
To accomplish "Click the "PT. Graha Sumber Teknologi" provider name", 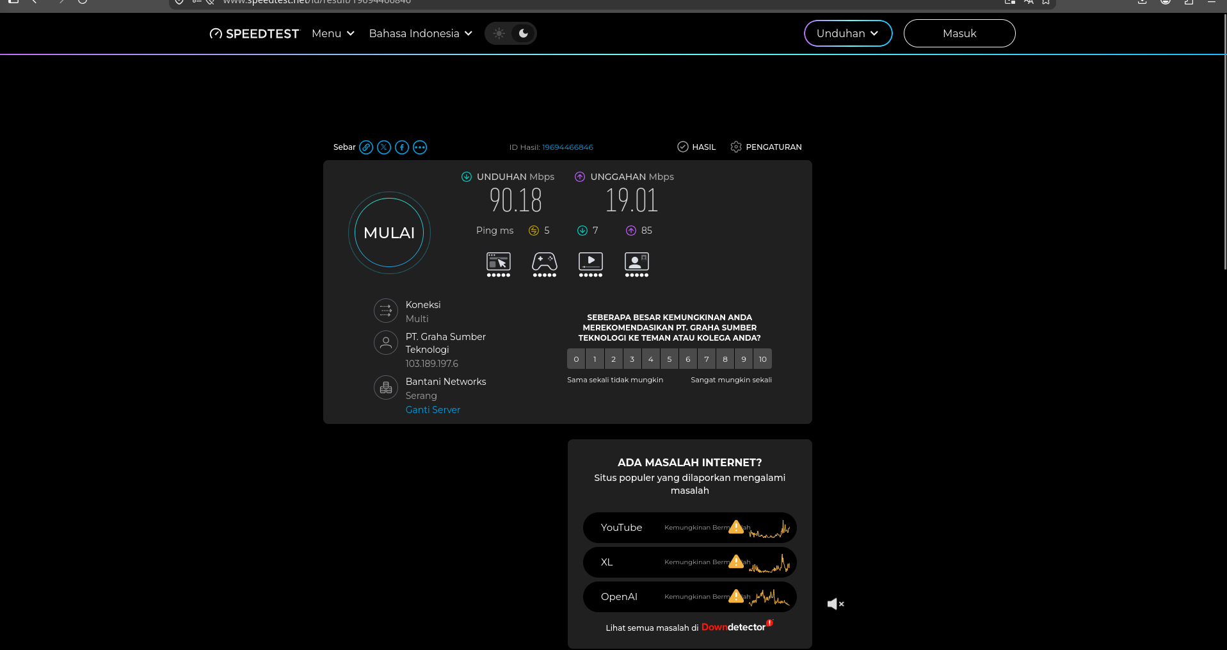I will click(445, 343).
